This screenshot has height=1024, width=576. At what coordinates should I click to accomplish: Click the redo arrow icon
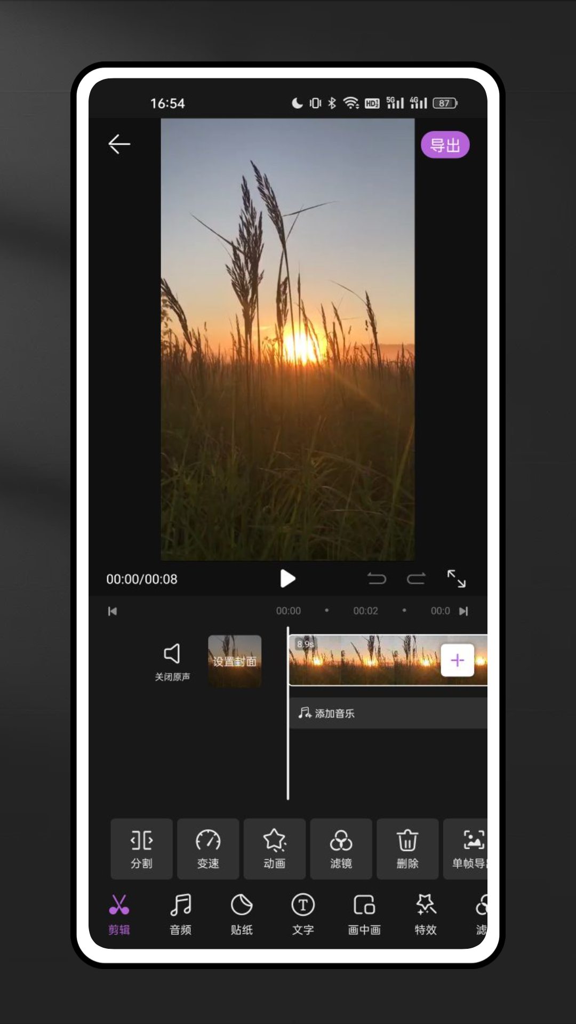pyautogui.click(x=416, y=579)
